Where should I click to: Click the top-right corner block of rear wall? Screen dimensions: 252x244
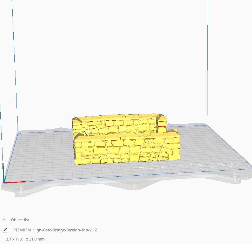161,120
